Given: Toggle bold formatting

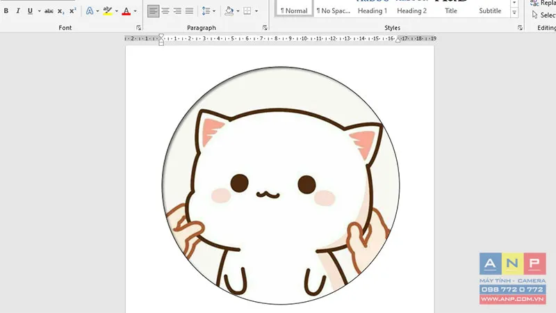Looking at the screenshot, I should point(6,11).
